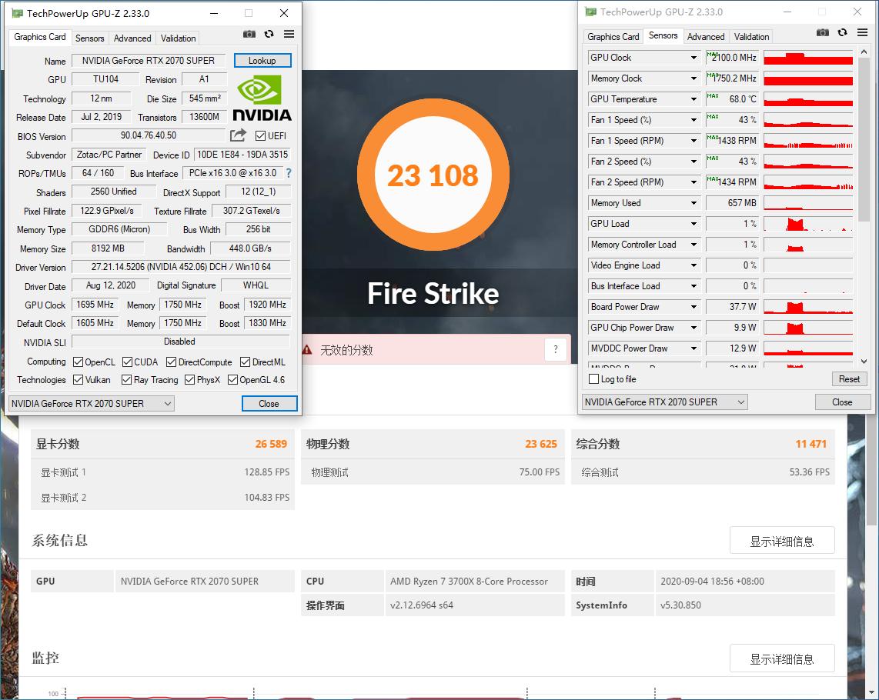Click Close button in Sensors window
Image resolution: width=879 pixels, height=700 pixels.
pos(843,402)
